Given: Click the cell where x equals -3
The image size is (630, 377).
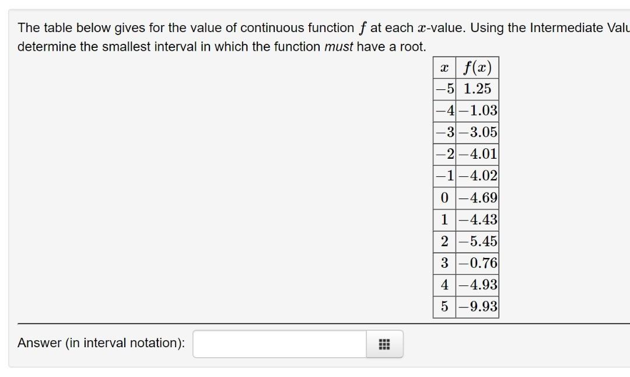Looking at the screenshot, I should 444,131.
